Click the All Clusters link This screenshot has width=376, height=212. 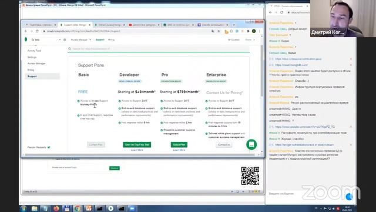(234, 39)
